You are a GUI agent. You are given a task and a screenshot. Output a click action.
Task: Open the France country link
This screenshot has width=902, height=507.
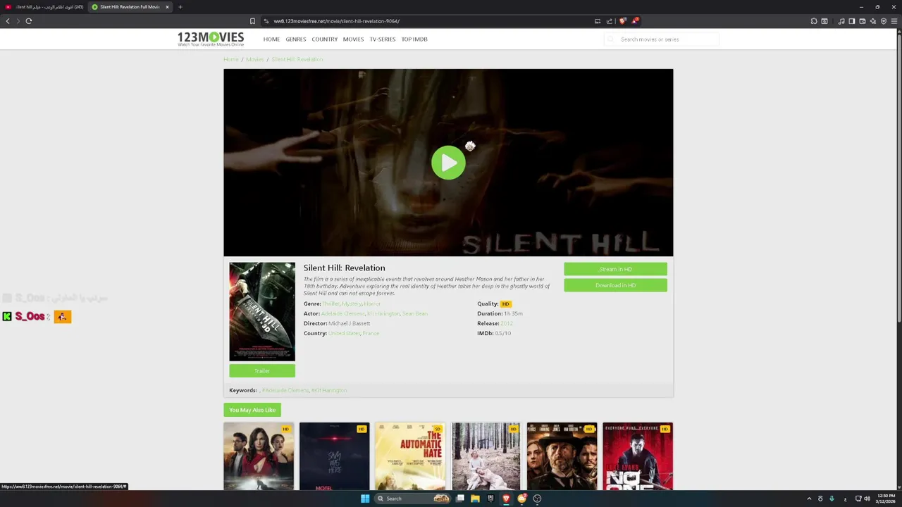coord(371,333)
